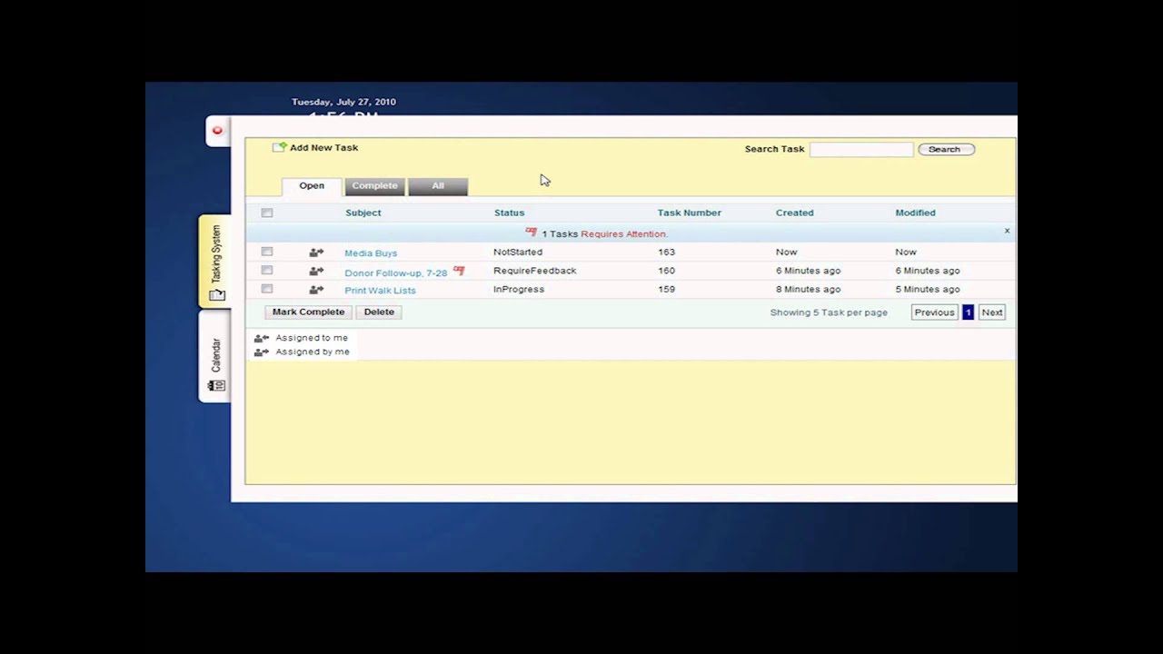This screenshot has height=654, width=1163.
Task: Switch to the Open tab
Action: [312, 186]
